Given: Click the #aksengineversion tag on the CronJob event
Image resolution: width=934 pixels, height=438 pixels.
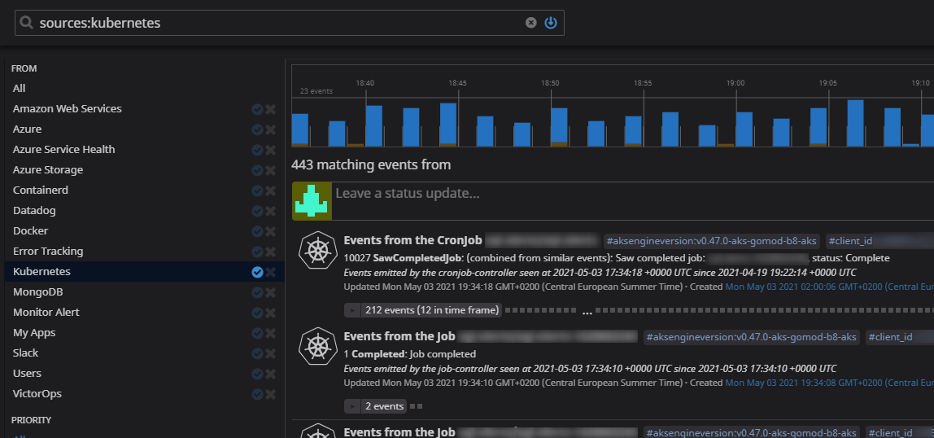Looking at the screenshot, I should (x=711, y=241).
